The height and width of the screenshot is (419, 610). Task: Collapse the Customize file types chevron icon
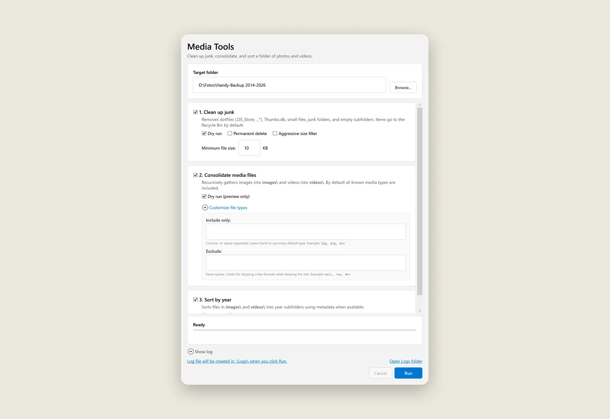point(205,208)
